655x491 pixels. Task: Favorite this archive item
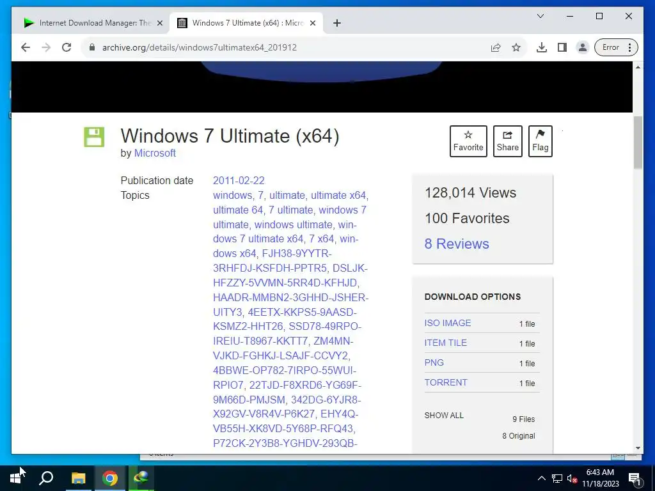point(468,141)
